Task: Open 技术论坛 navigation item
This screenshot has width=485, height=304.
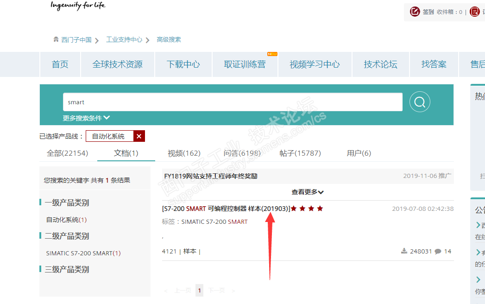Action: tap(381, 64)
